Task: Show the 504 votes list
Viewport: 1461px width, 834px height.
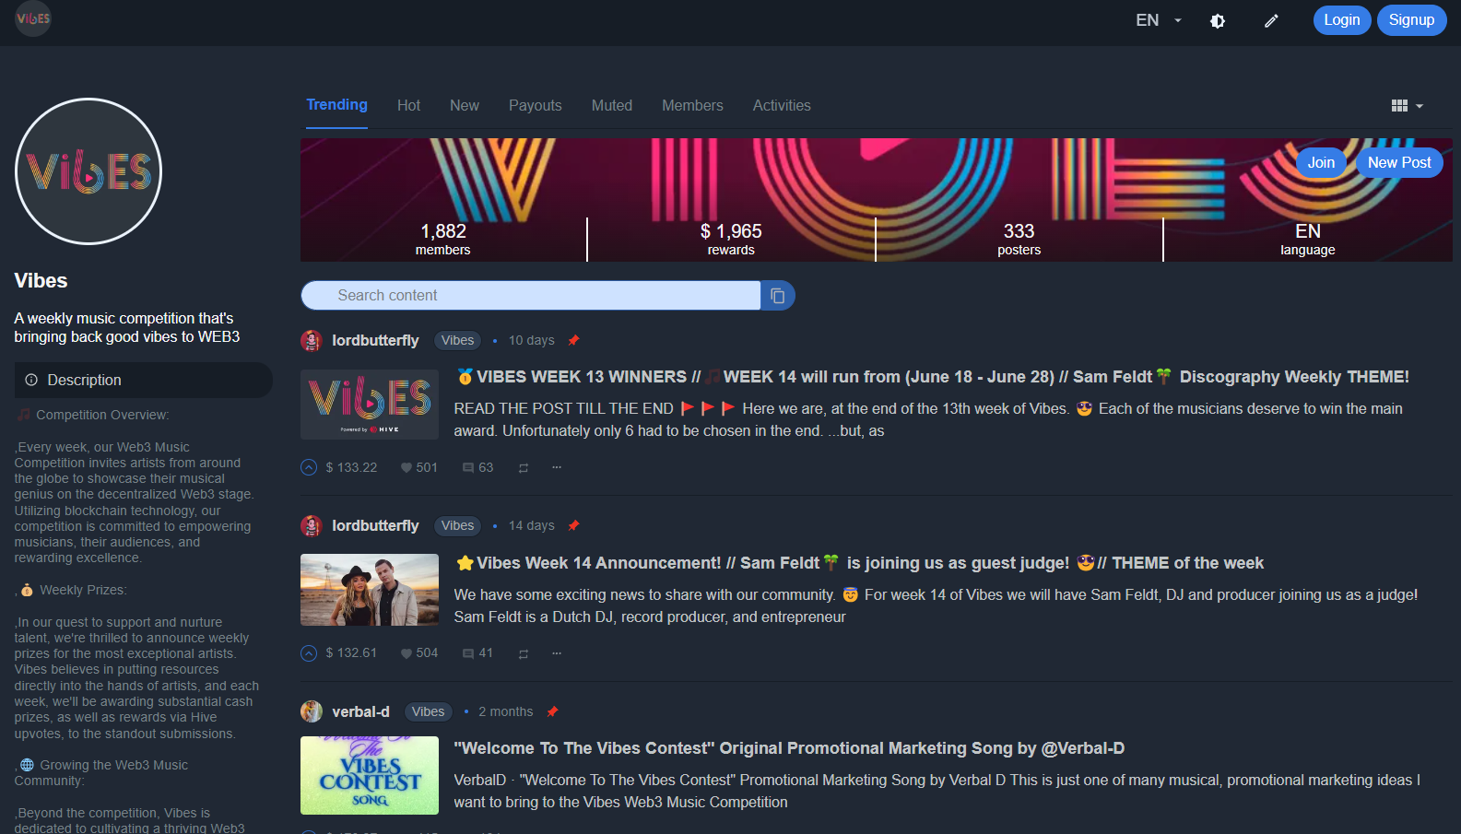Action: point(418,653)
